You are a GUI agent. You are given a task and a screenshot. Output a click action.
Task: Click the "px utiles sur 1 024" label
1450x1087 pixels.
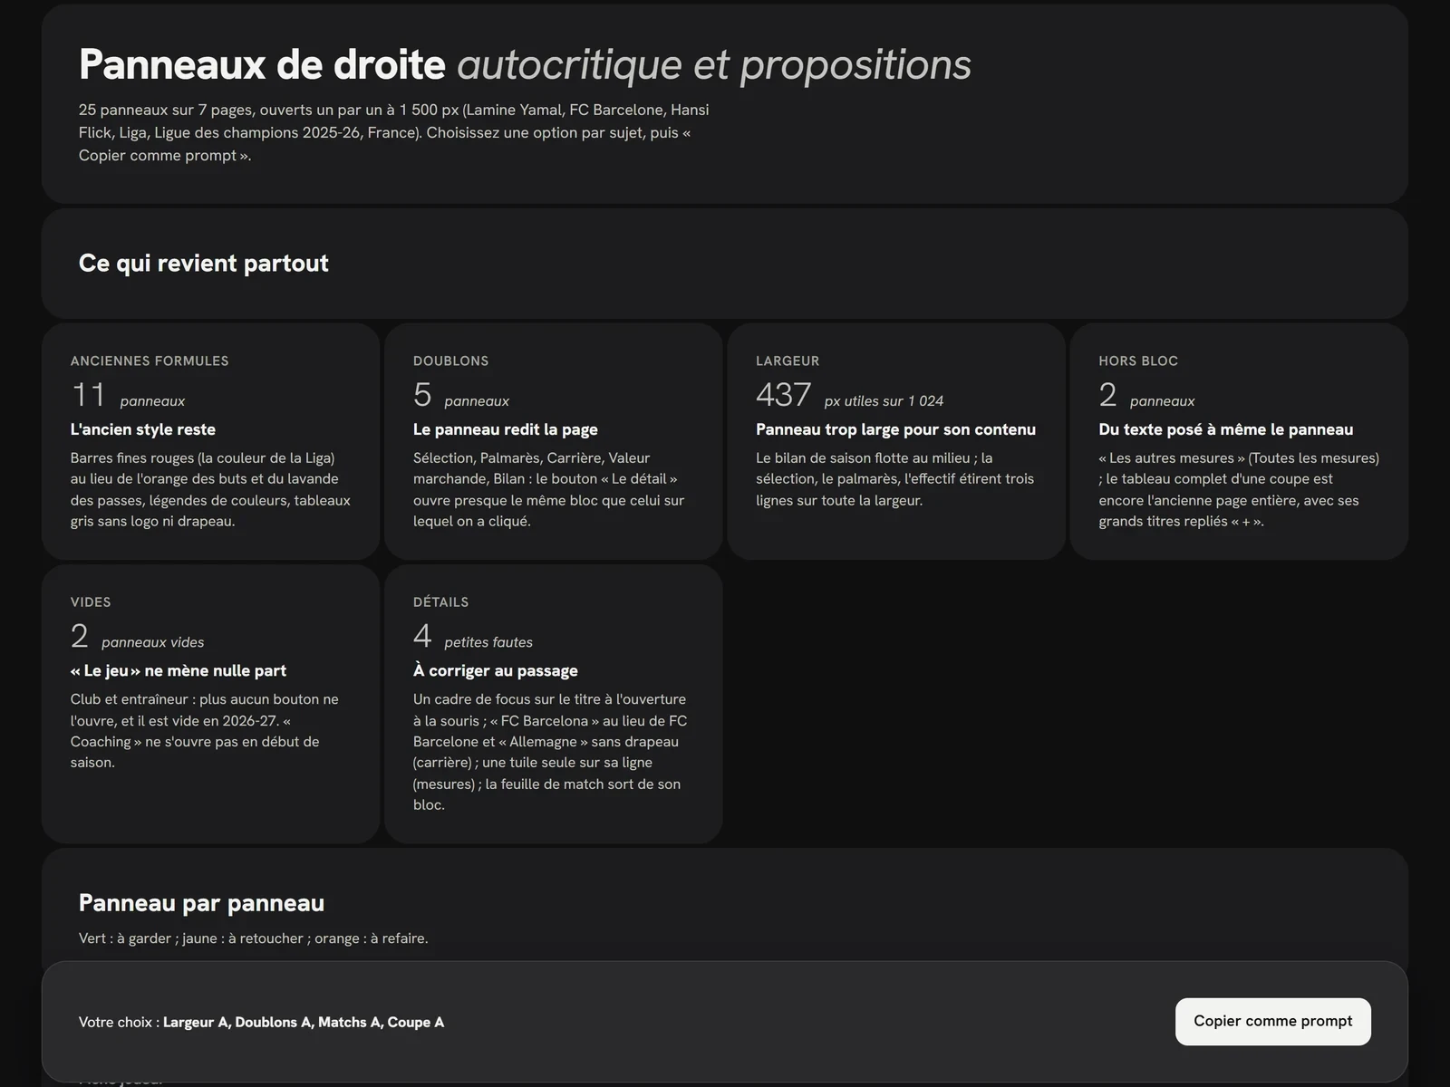(x=884, y=401)
